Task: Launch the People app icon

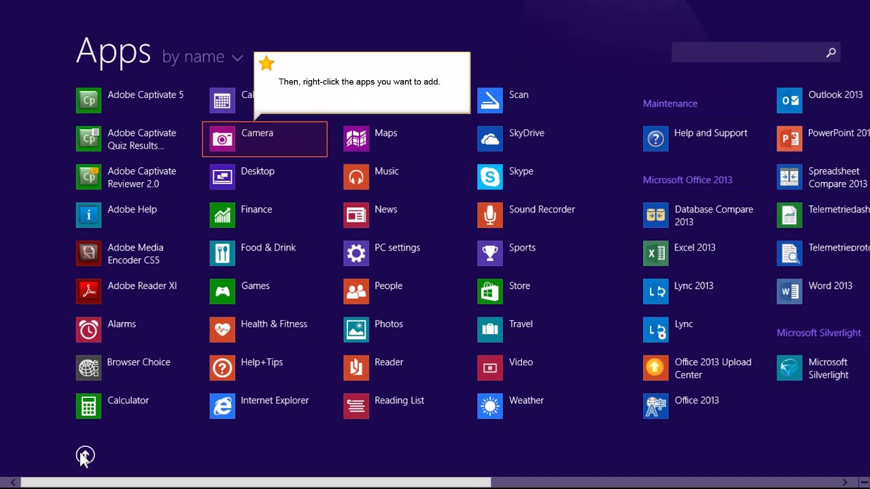Action: [x=356, y=291]
